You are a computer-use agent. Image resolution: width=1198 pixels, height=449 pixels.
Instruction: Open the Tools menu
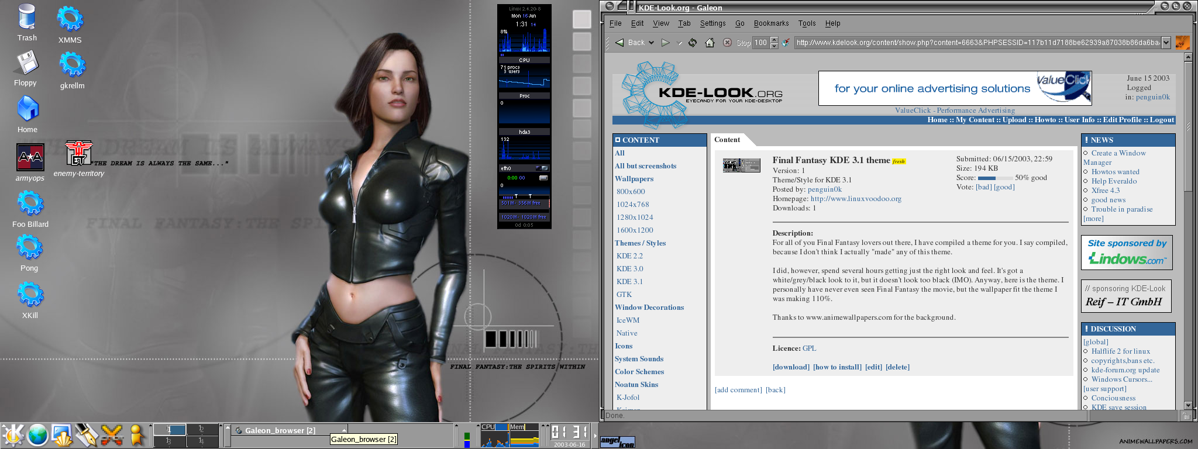click(807, 23)
